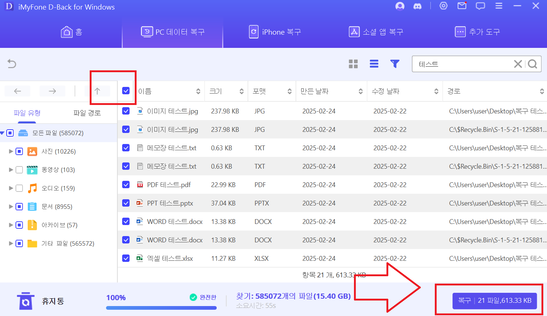Screen dimensions: 547x316
Task: Click the PDF 테스트.pdf file icon
Action: (x=140, y=185)
